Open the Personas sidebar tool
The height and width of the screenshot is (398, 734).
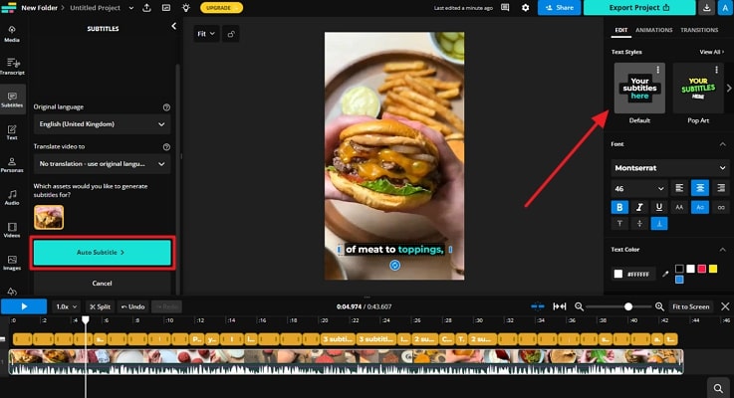[x=12, y=163]
